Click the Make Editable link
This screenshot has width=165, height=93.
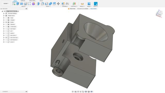(93, 9)
